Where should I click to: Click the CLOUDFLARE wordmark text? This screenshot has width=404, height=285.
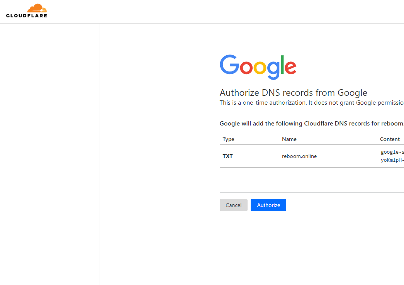click(27, 16)
